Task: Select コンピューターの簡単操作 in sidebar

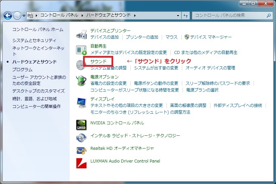Action: coord(37,106)
